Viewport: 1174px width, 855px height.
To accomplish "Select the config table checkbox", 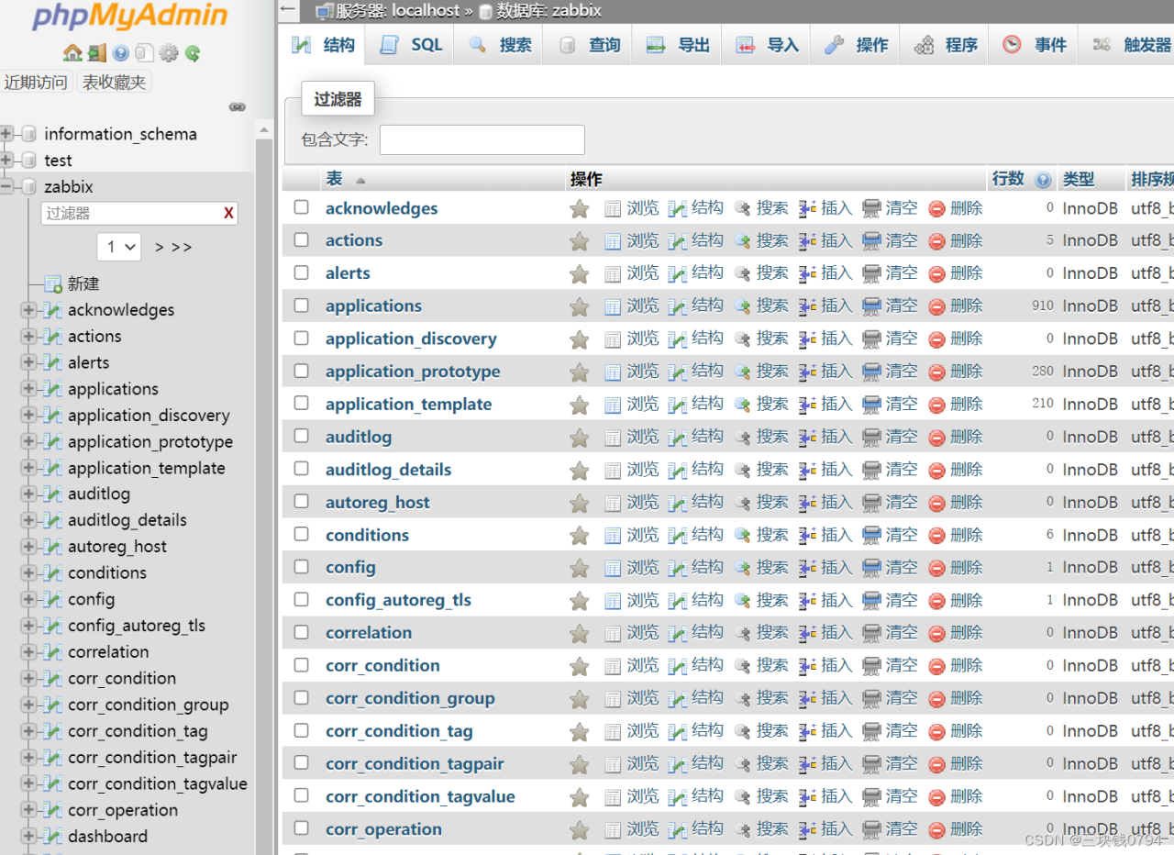I will click(x=302, y=567).
